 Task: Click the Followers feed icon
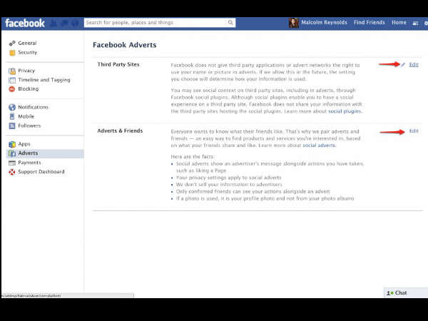(x=12, y=126)
